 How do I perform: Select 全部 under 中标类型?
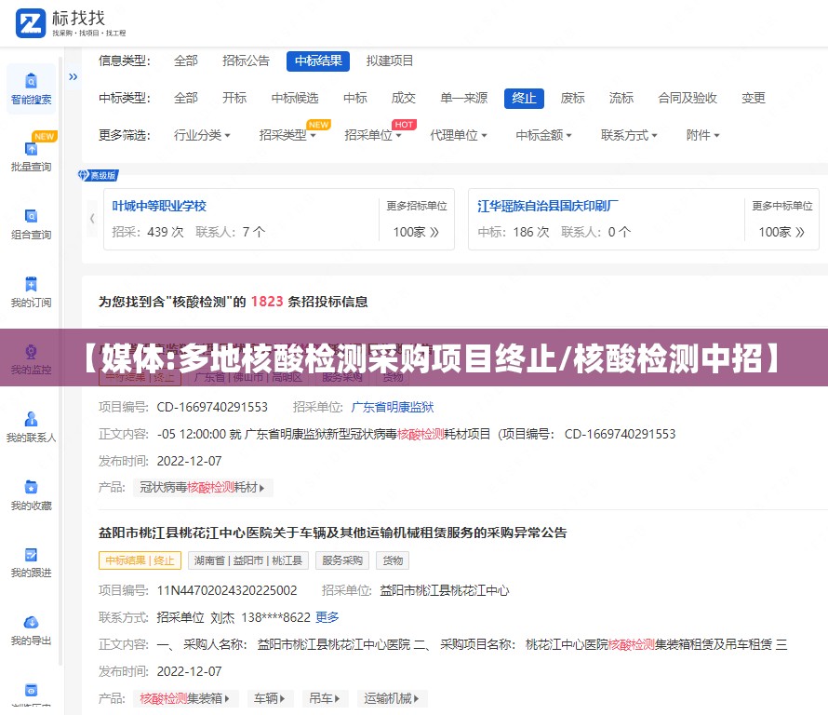186,99
